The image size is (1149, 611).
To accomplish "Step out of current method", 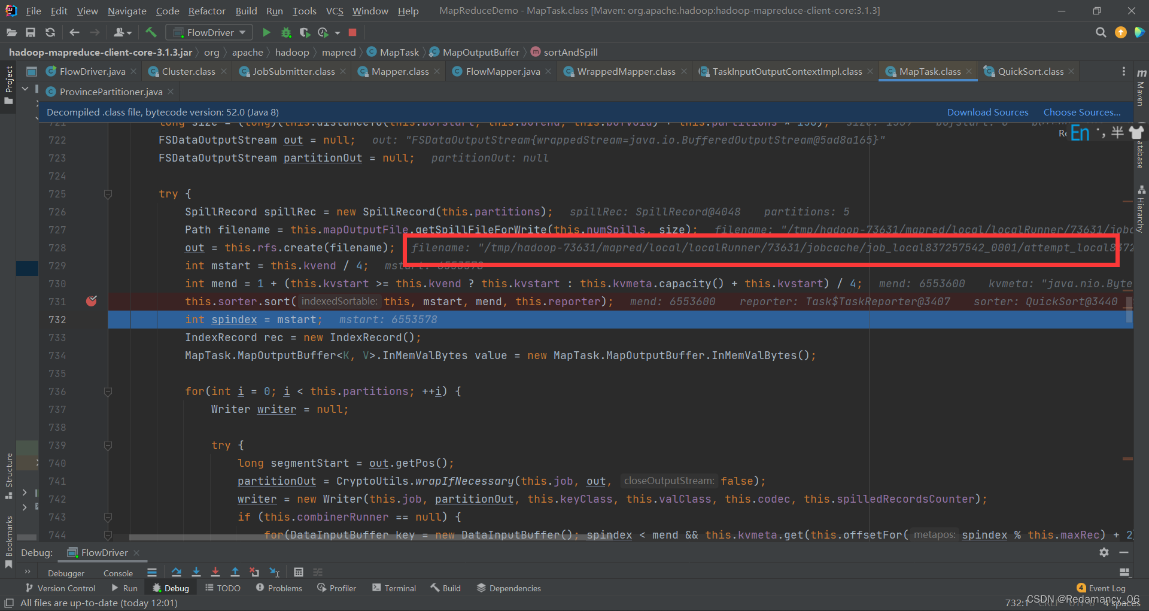I will [235, 572].
